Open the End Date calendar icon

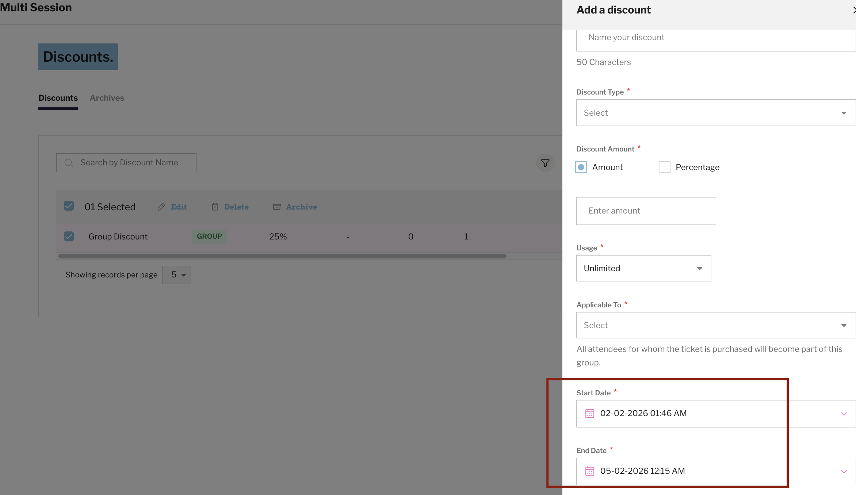[x=590, y=471]
